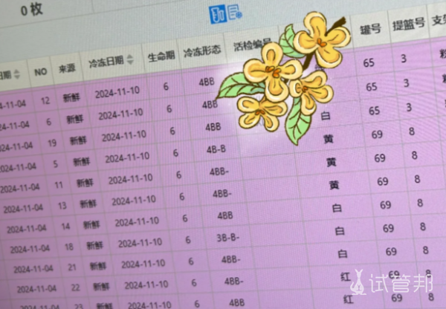The width and height of the screenshot is (446, 309).
Task: Click the 罐号 value 69 in row NO 23
Action: (x=396, y=298)
